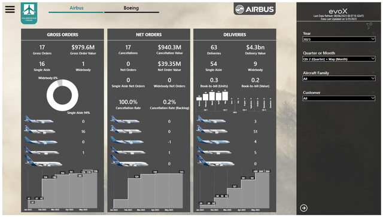Screen dimensions: 383x217
Task: Clear filters using the filter eraser icon
Action: point(369,25)
